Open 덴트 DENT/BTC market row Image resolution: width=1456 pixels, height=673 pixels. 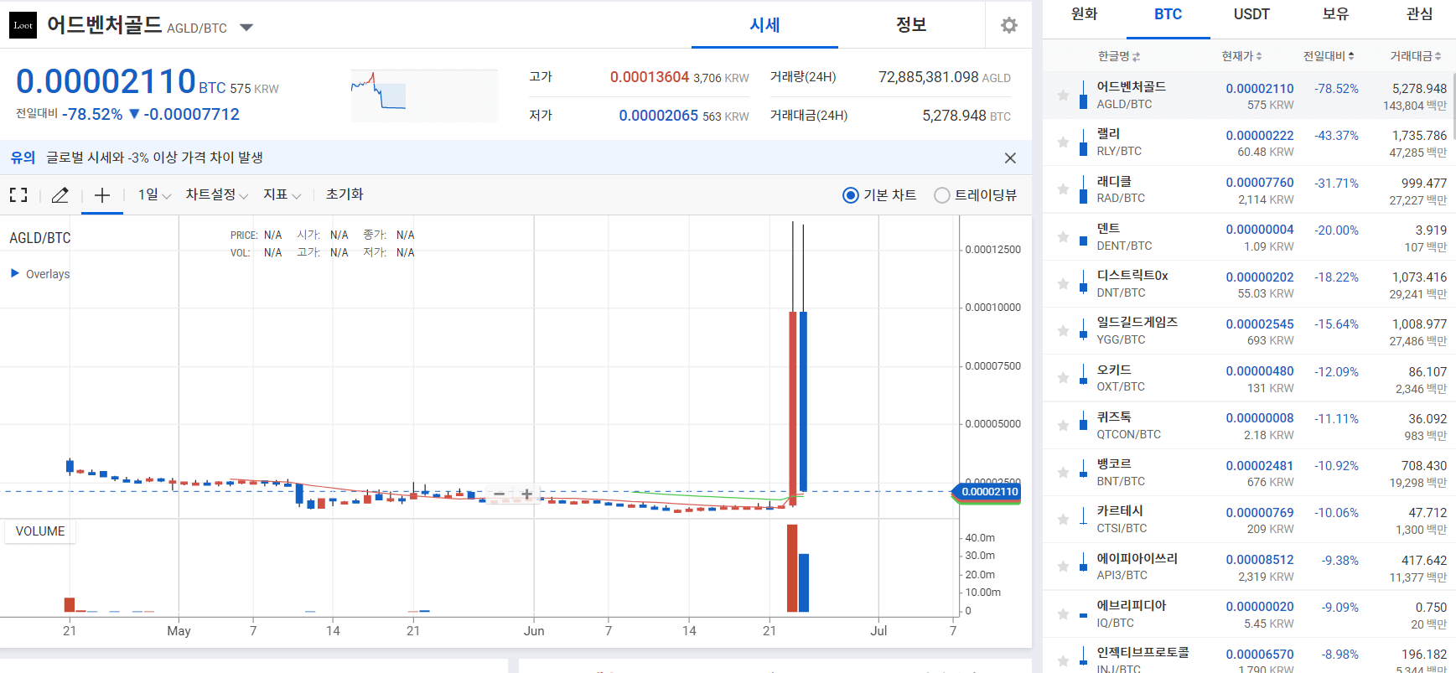[1249, 237]
